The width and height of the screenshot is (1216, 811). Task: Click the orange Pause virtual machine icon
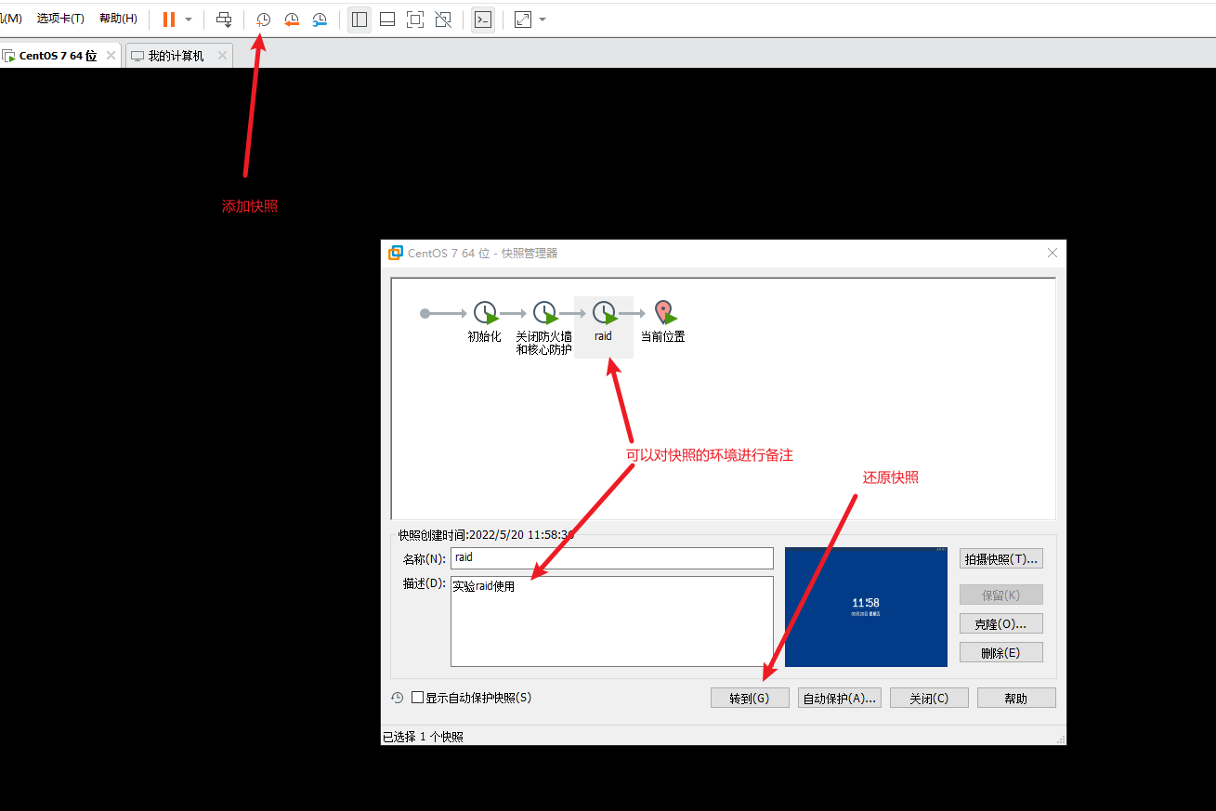click(168, 19)
